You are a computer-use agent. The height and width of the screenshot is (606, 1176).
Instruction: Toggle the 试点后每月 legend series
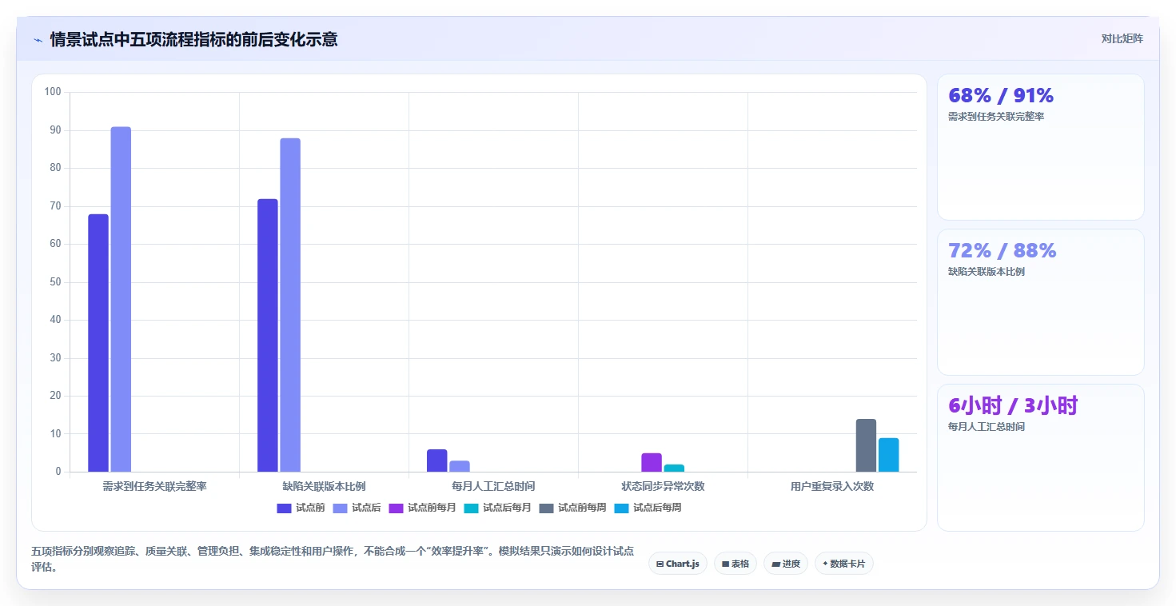pos(497,508)
